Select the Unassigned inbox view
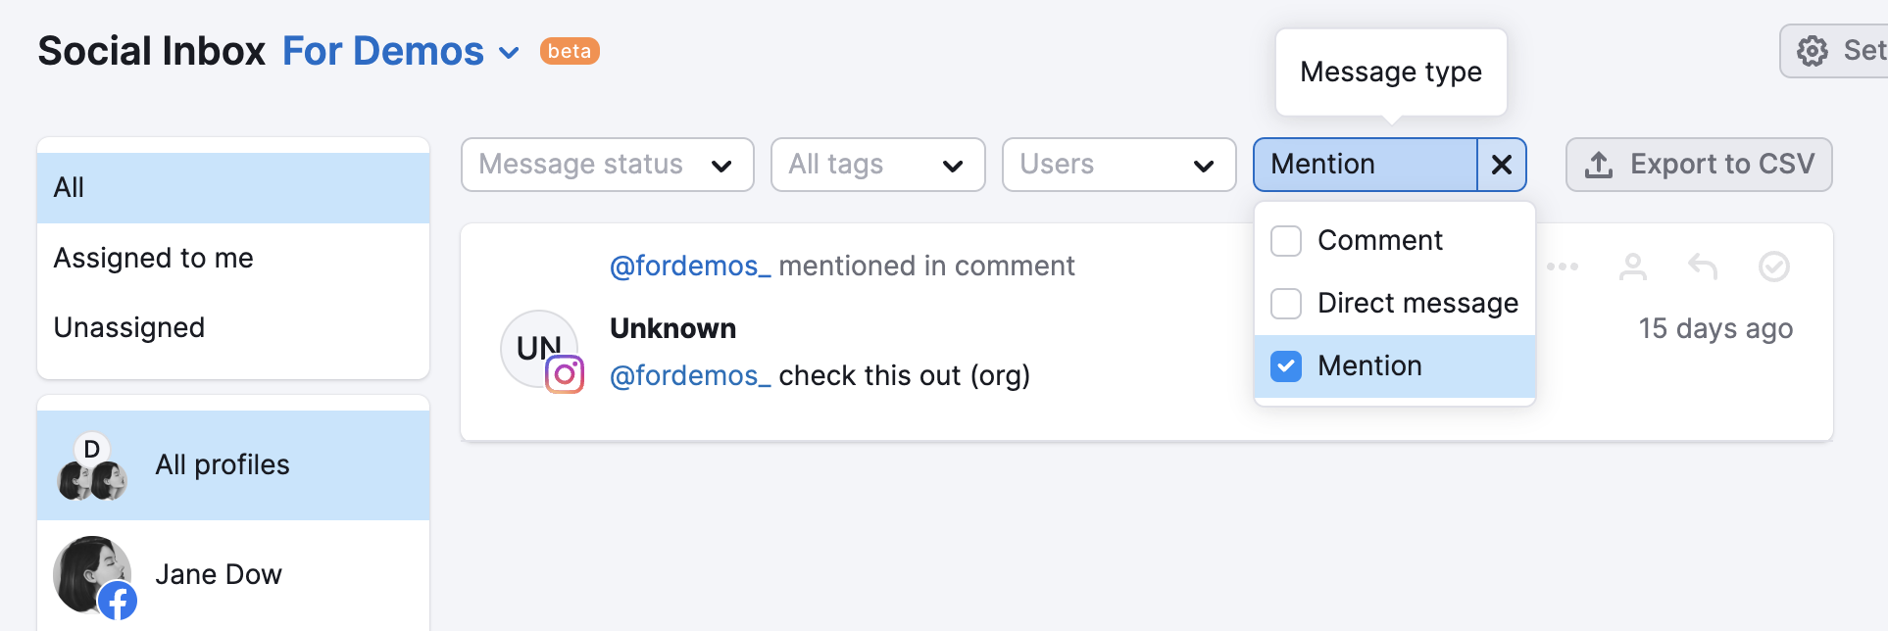The height and width of the screenshot is (631, 1888). point(128,327)
